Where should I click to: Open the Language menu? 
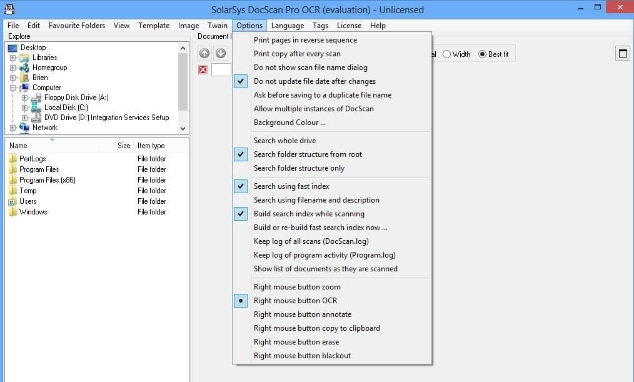click(x=288, y=26)
